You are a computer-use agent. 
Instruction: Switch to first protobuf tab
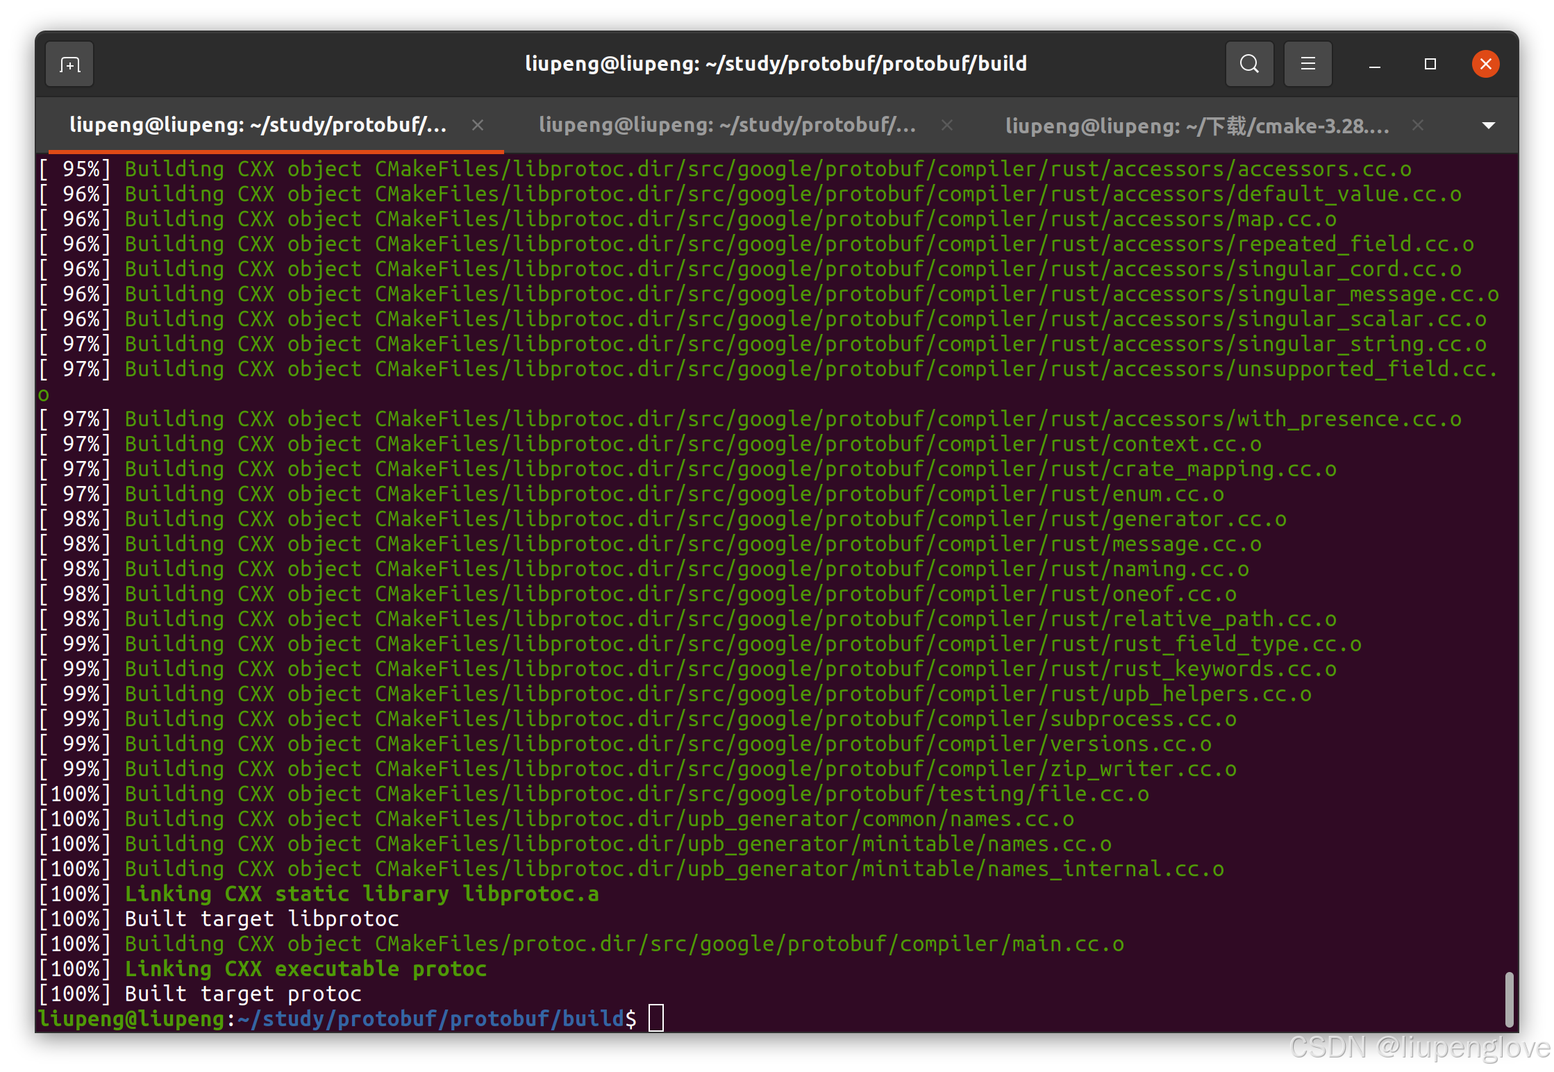coord(258,125)
